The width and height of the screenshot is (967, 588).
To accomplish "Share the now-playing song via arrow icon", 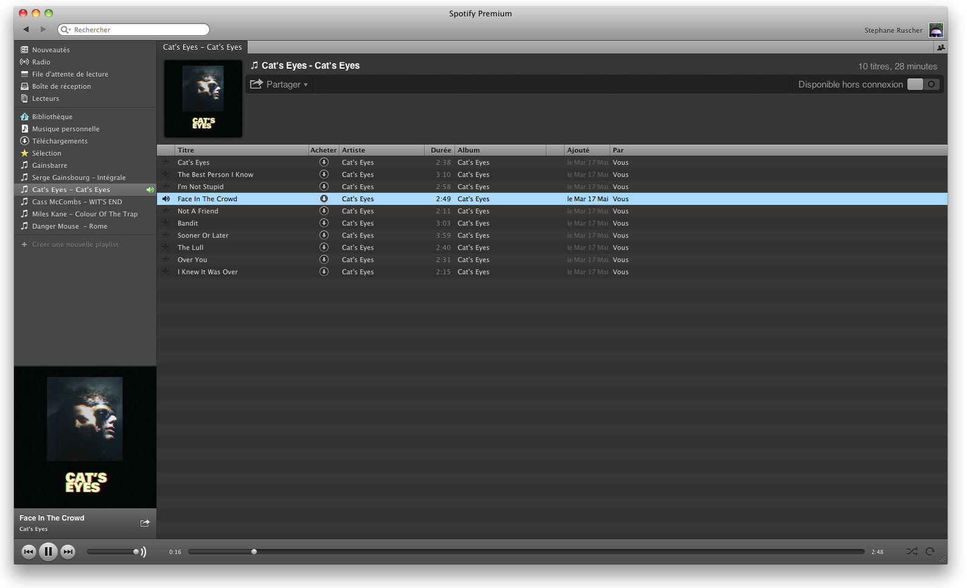I will click(145, 523).
